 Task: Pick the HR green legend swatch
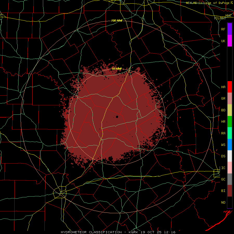[x=230, y=122]
